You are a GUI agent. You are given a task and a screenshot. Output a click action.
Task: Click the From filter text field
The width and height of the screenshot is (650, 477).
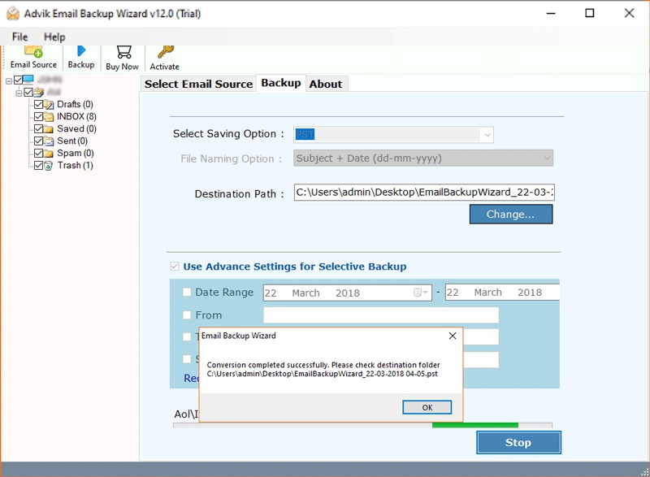click(x=381, y=315)
